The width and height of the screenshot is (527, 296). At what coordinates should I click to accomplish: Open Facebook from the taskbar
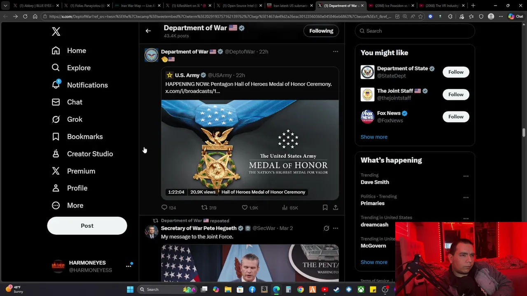(252, 289)
